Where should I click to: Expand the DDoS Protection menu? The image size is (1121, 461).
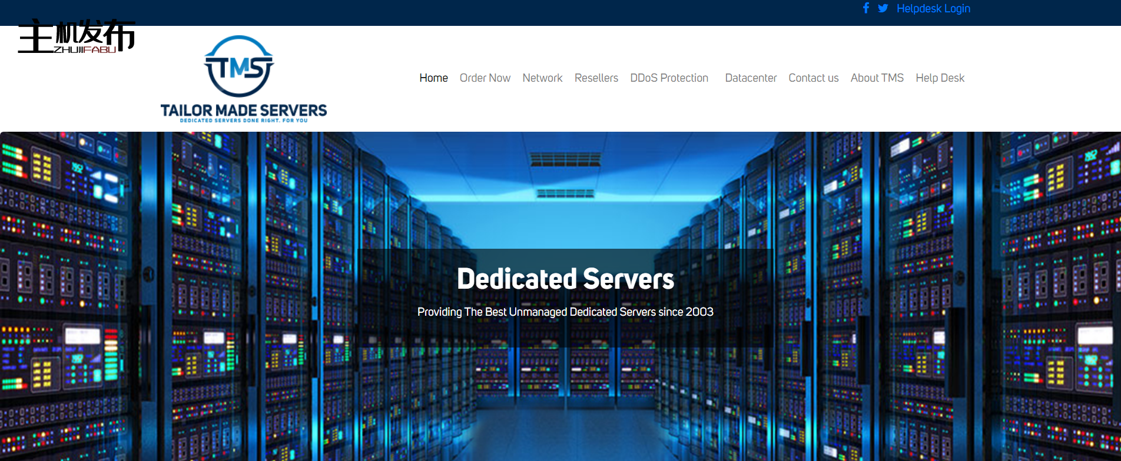click(x=669, y=78)
